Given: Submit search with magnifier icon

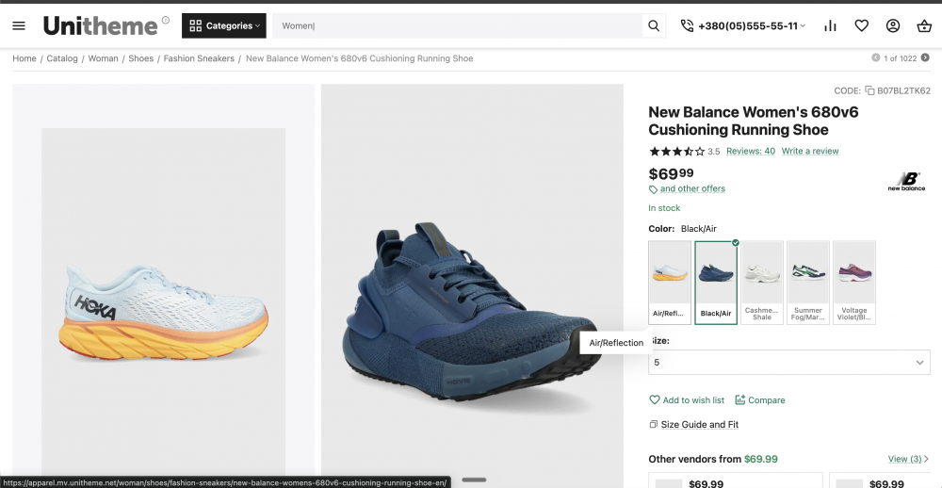Looking at the screenshot, I should pyautogui.click(x=654, y=25).
